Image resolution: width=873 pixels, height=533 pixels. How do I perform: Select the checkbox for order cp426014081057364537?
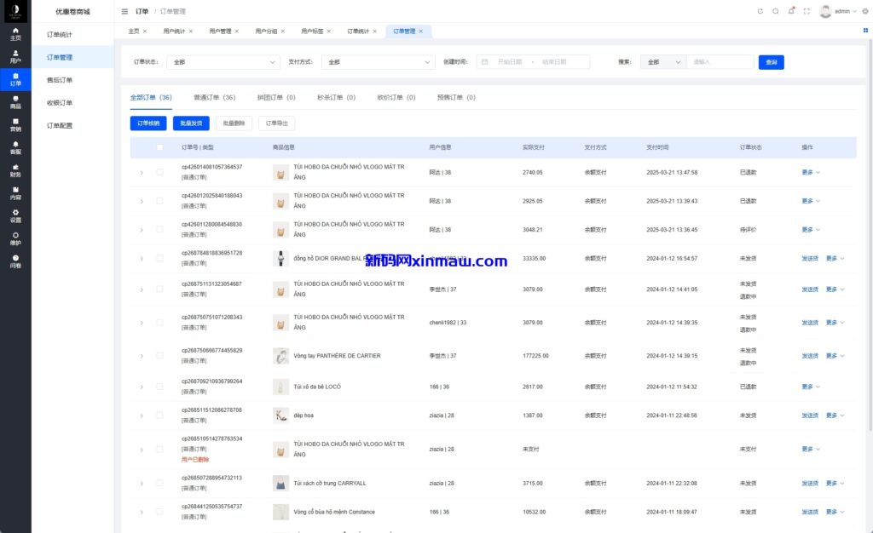[x=159, y=172]
